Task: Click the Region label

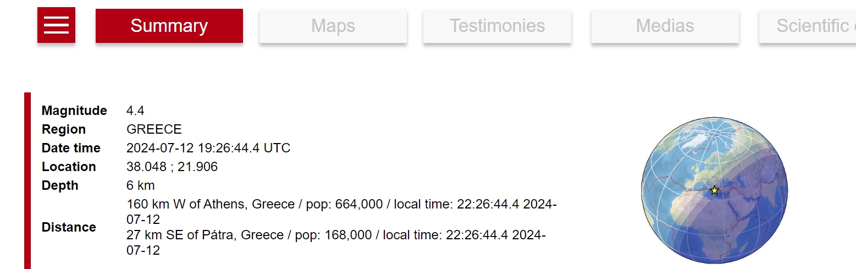Action: (64, 129)
